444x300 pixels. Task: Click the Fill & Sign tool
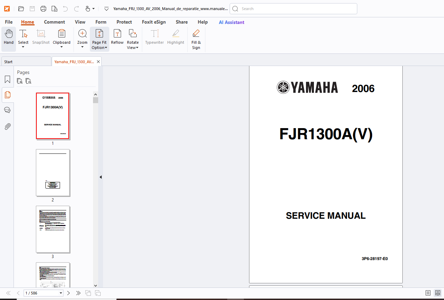[196, 39]
